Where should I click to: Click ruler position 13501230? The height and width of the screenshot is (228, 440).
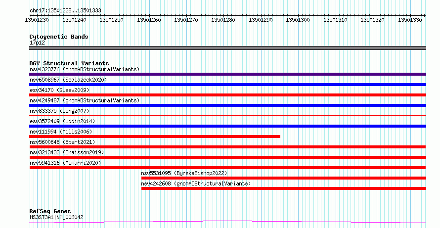(37, 20)
